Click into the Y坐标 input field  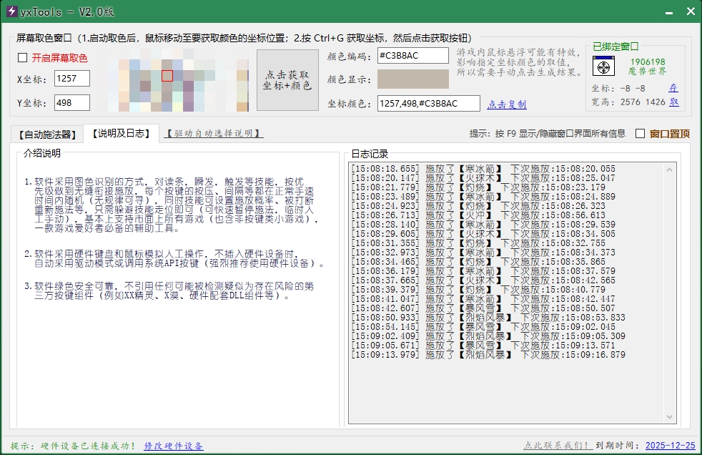[x=71, y=103]
